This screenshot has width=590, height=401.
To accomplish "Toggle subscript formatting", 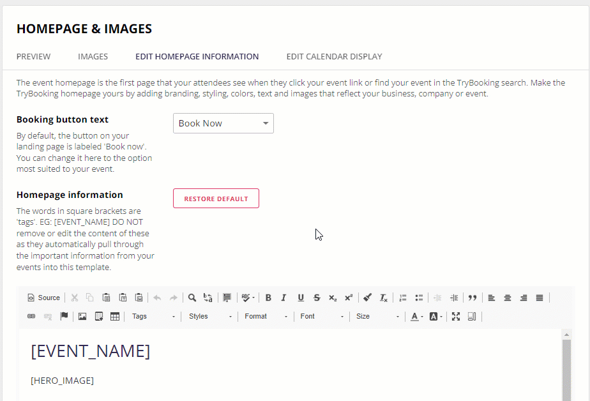I will click(333, 298).
